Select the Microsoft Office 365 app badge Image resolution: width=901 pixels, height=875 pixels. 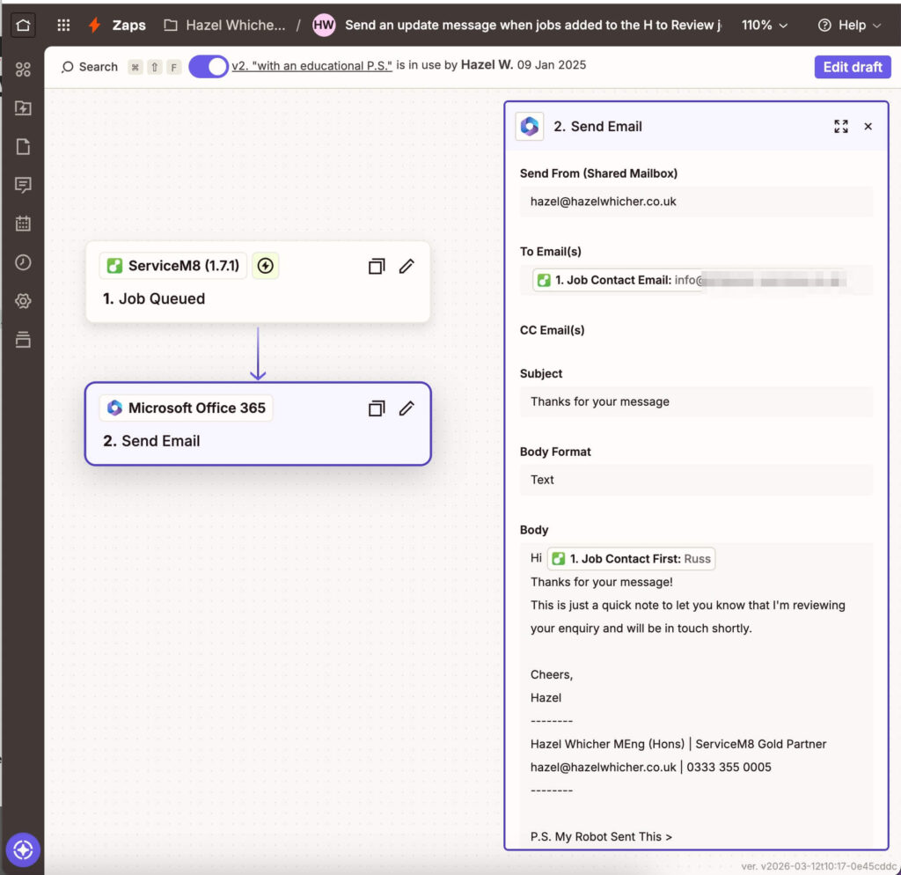point(187,408)
